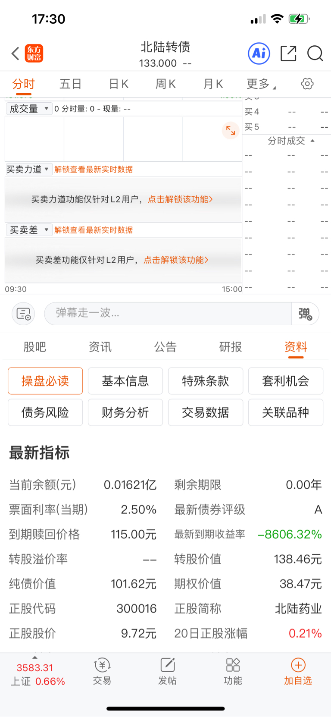Image resolution: width=331 pixels, height=717 pixels.
Task: Tap the 纯债价值 value 101.62元
Action: [x=134, y=584]
